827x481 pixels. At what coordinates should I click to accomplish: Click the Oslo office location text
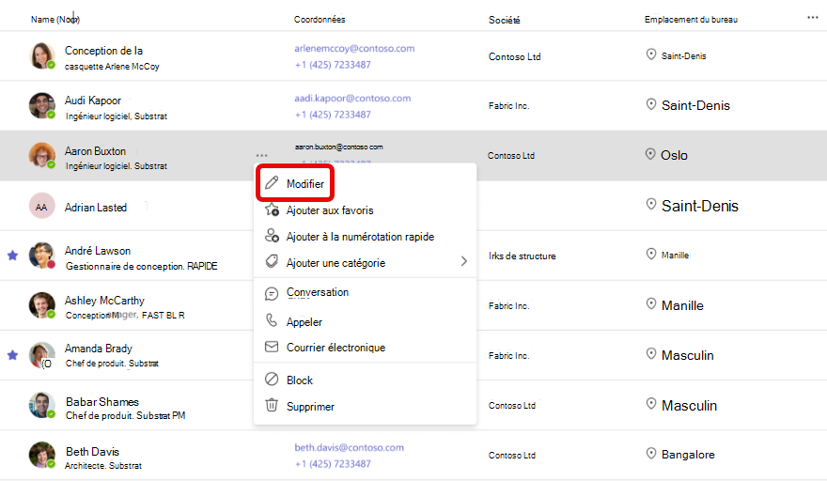pyautogui.click(x=674, y=155)
